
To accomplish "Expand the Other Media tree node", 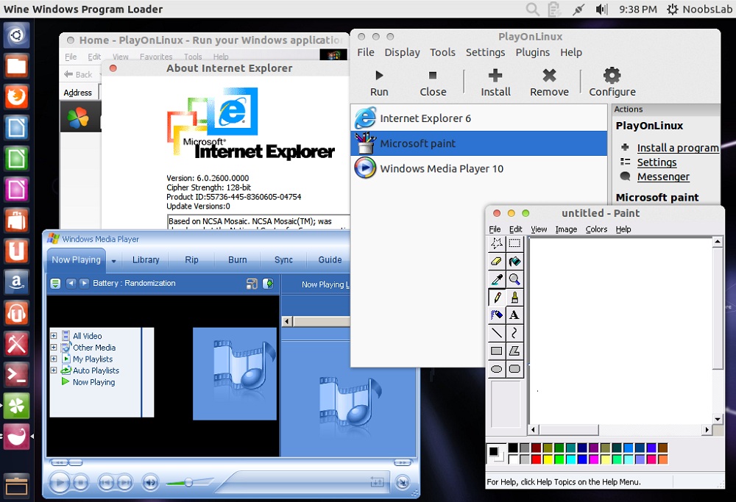I will pos(54,348).
